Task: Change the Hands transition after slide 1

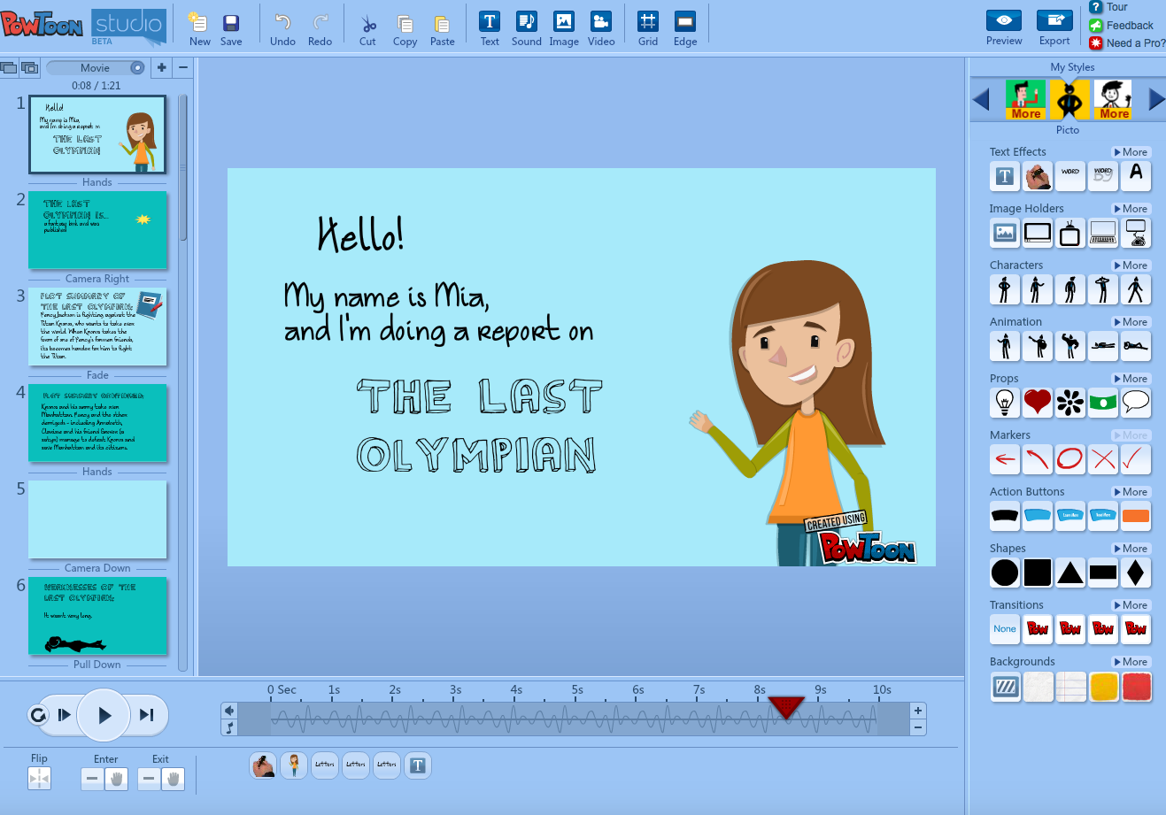Action: pos(97,182)
